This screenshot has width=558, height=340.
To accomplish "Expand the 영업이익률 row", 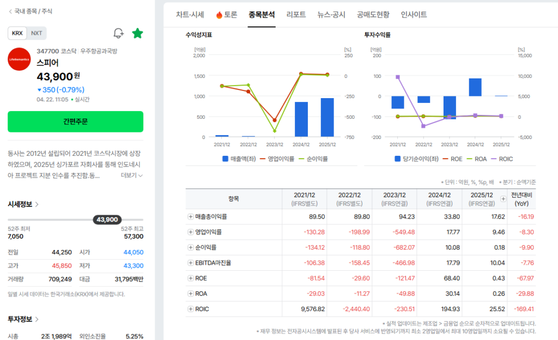I will coord(190,232).
